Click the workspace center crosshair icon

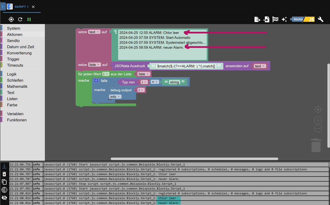[x=318, y=110]
